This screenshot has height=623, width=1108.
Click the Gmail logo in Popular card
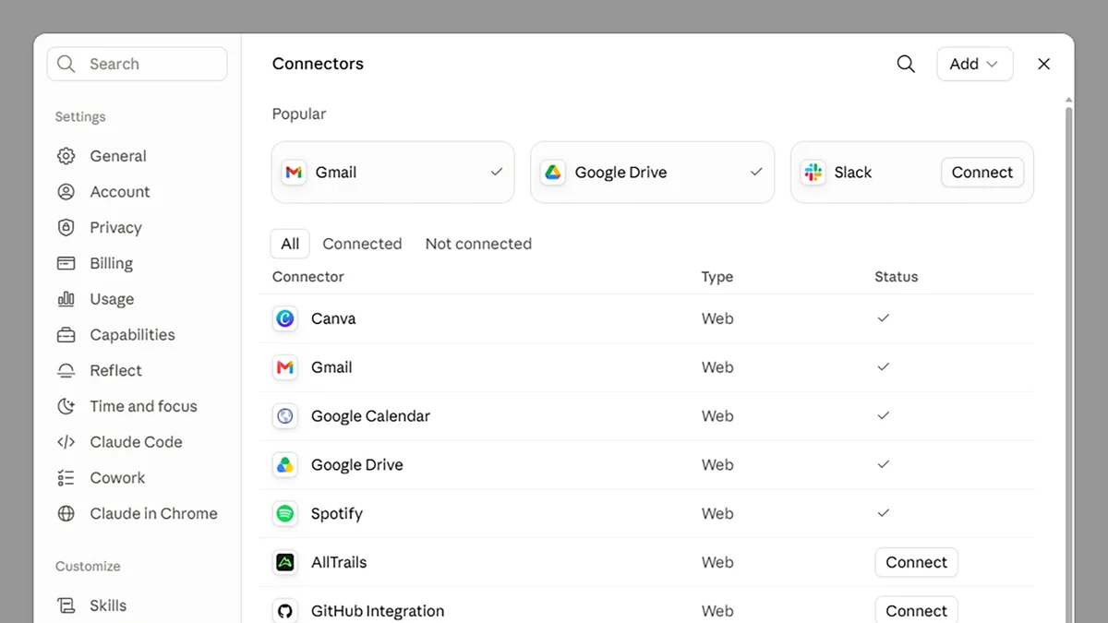[x=294, y=172]
